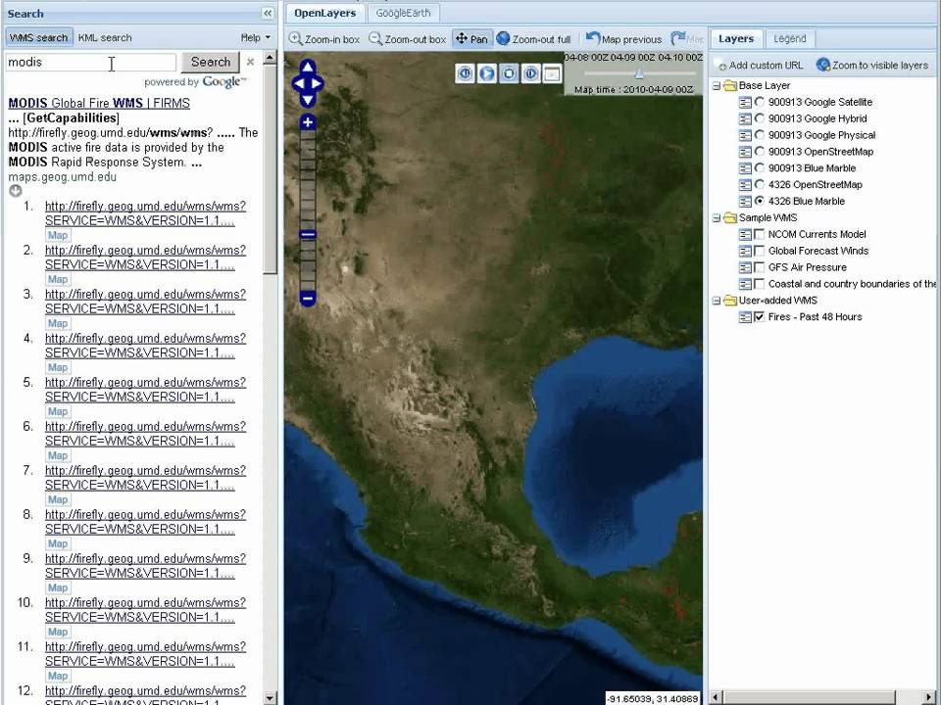Viewport: 941px width, 705px height.
Task: Pan the map south with down arrow
Action: [307, 100]
